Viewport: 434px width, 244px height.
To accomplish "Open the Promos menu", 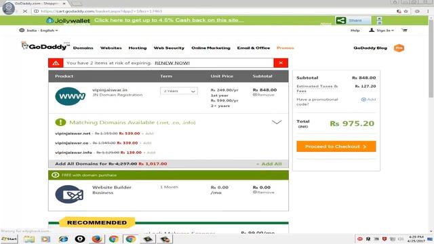I will tap(285, 48).
